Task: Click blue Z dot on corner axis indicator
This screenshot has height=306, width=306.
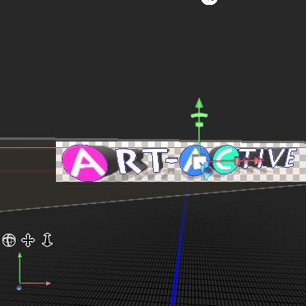Action: pos(19,288)
